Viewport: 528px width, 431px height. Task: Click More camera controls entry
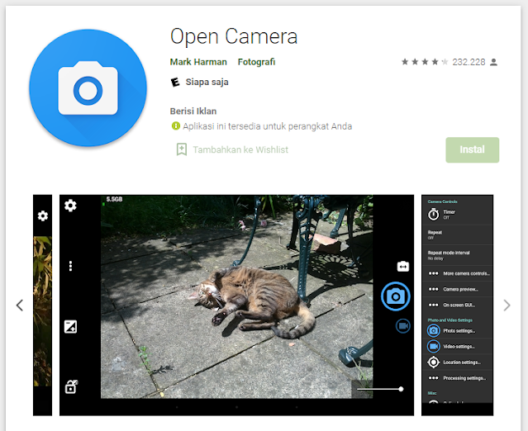tap(457, 273)
